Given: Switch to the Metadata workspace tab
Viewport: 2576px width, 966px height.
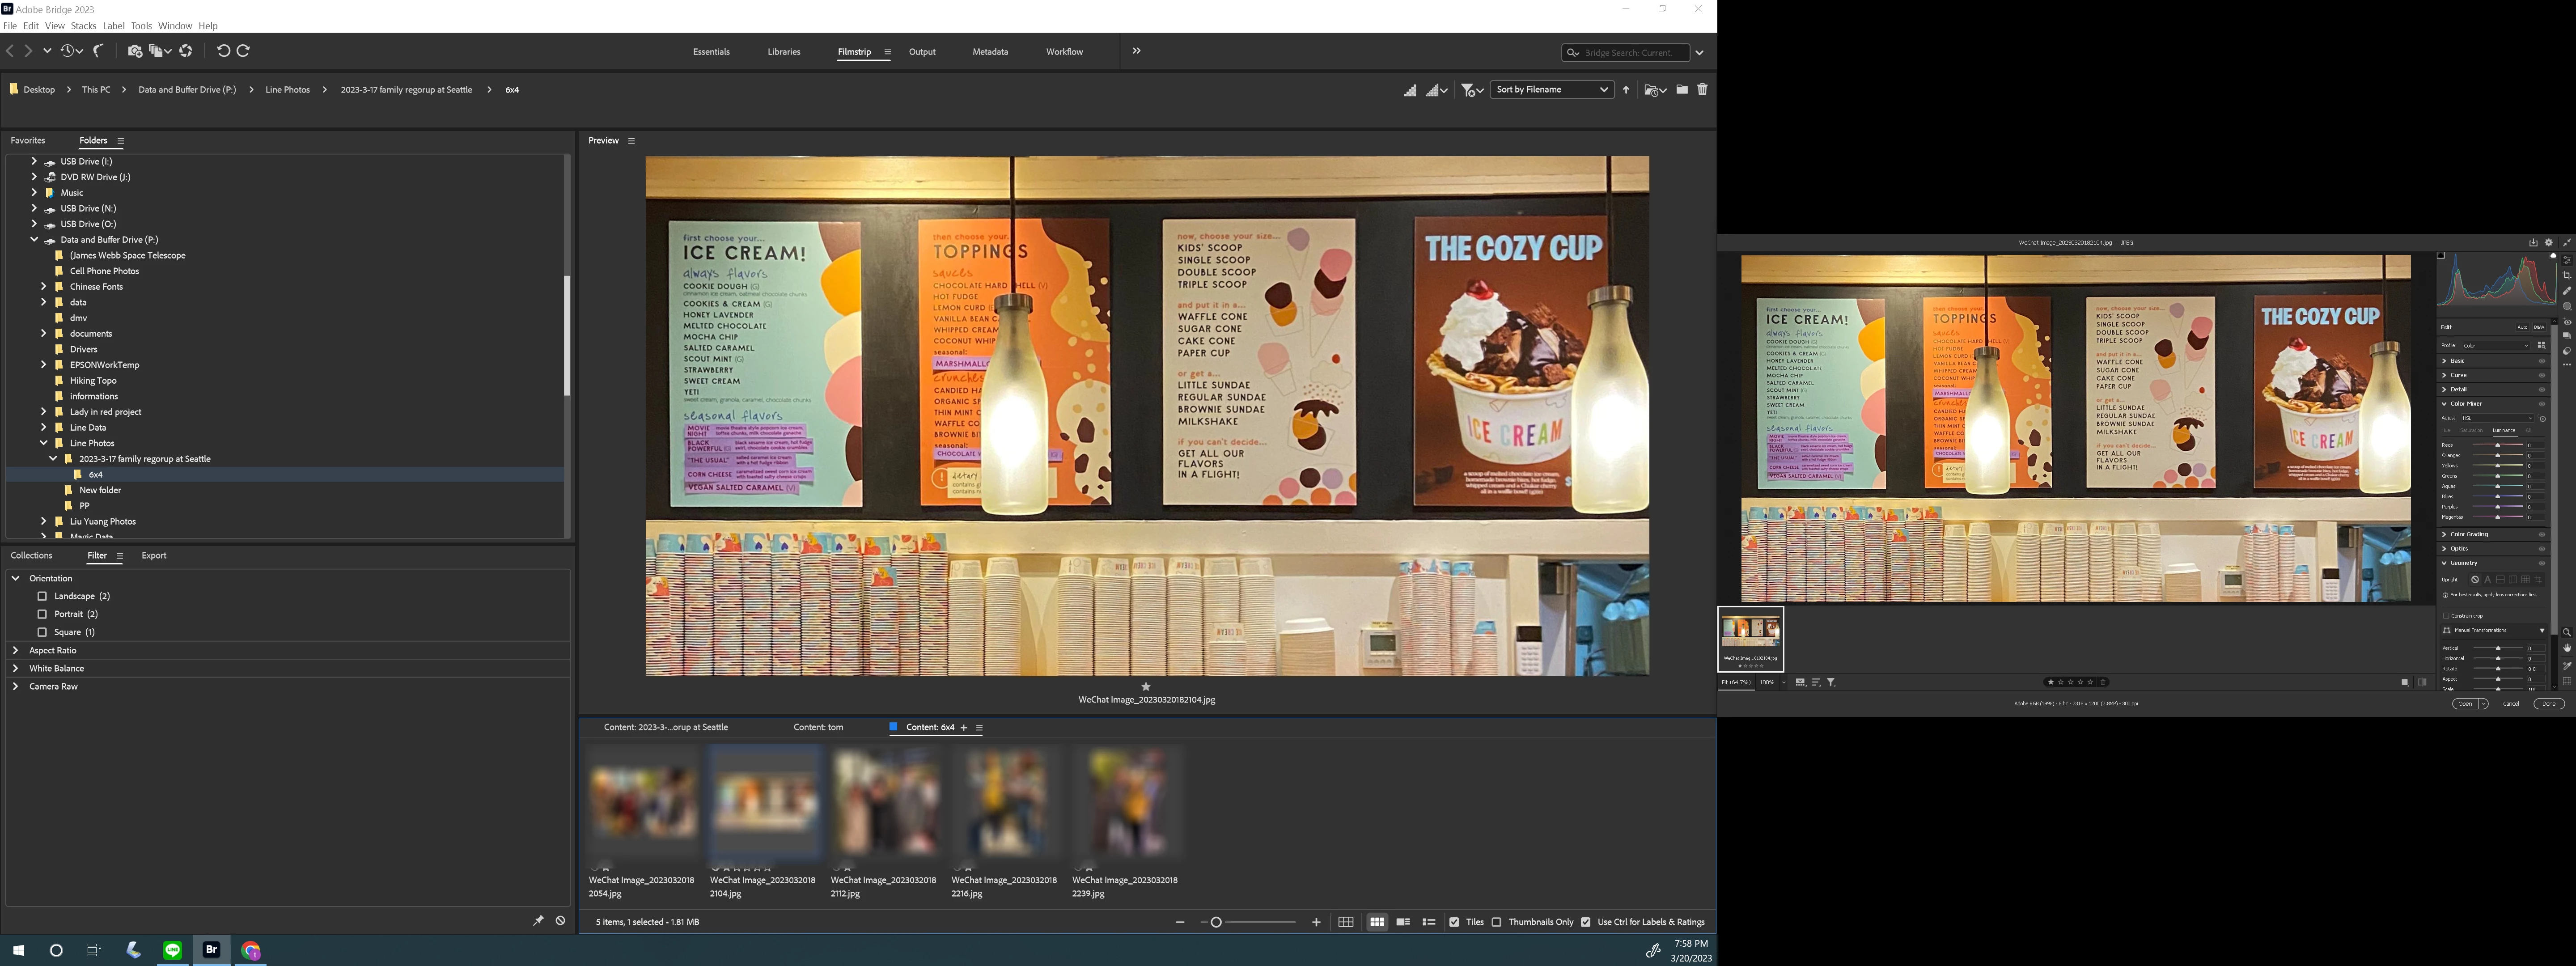Looking at the screenshot, I should click(990, 52).
